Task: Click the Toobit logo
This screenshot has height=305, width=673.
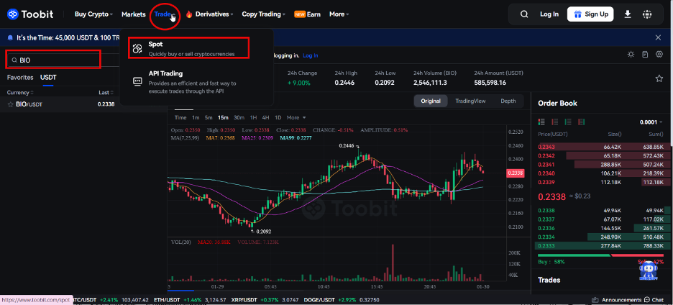Action: coord(36,14)
